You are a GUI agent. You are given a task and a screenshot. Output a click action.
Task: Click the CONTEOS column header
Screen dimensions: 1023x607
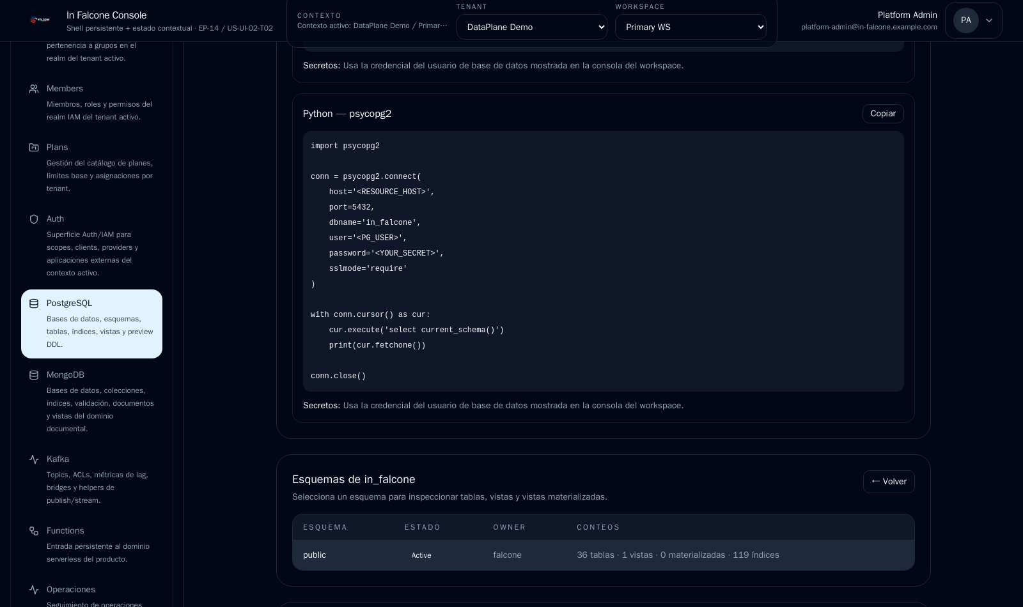598,527
